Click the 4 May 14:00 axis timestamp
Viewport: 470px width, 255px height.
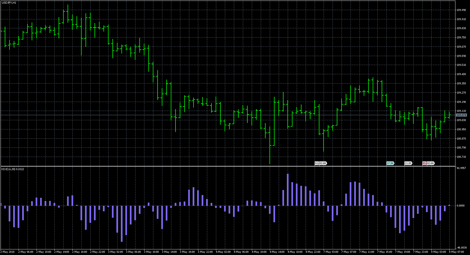pos(278,252)
